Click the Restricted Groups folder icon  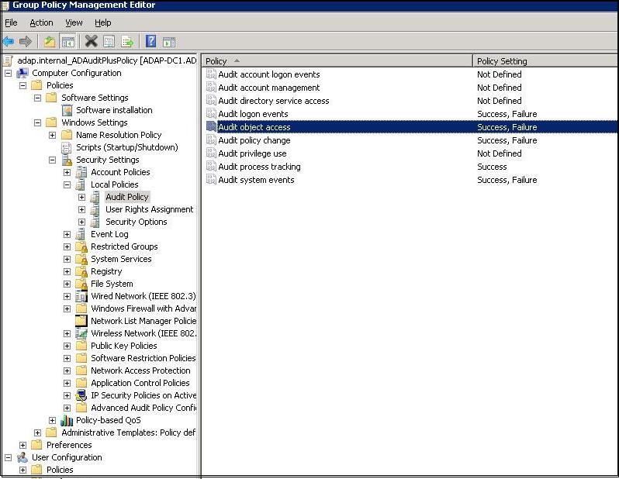click(81, 246)
